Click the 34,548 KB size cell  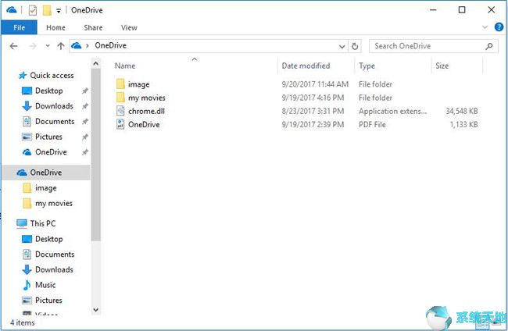point(462,112)
